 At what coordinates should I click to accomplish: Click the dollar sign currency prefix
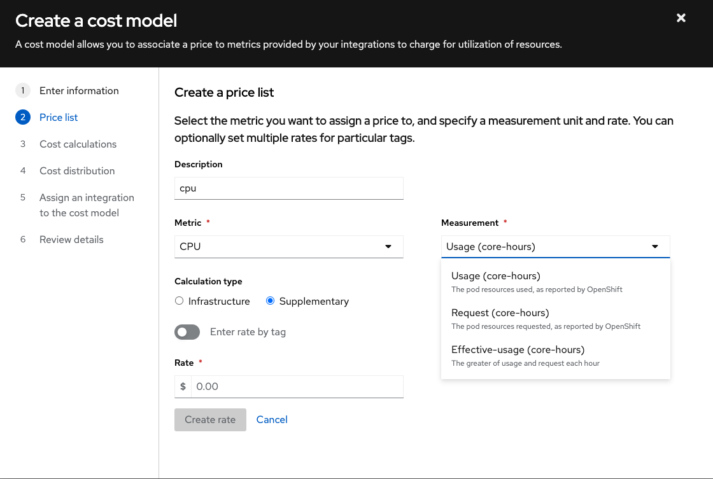tap(183, 387)
